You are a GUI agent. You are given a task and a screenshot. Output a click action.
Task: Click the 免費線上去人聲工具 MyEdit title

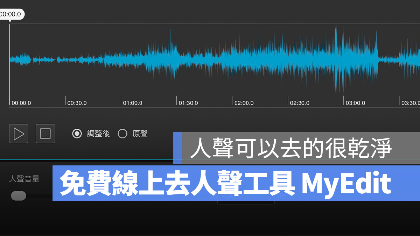coord(225,183)
